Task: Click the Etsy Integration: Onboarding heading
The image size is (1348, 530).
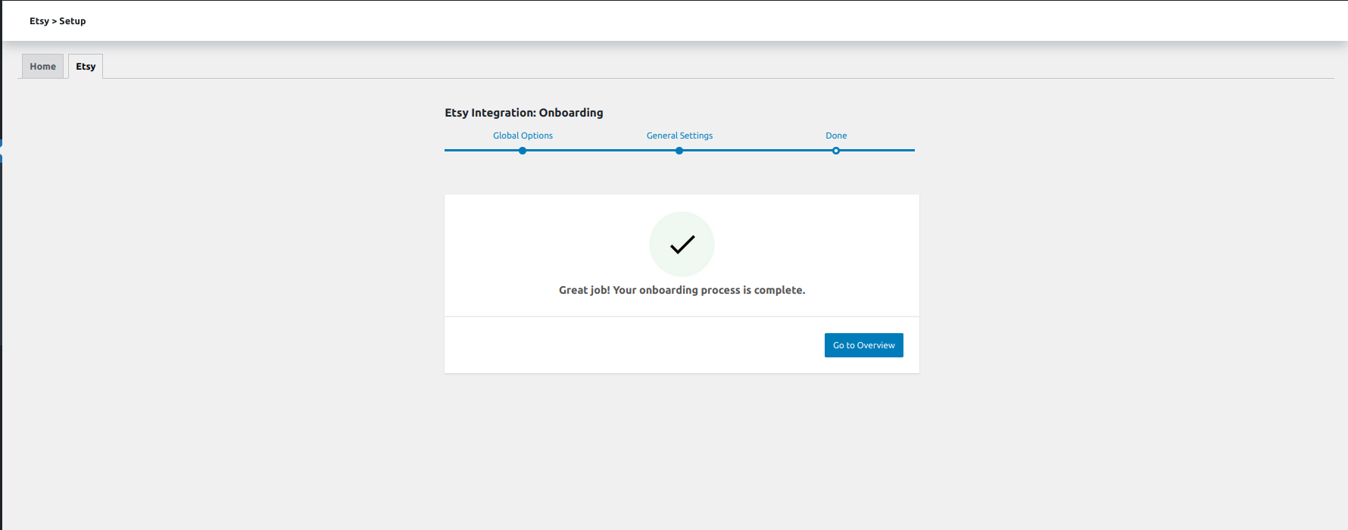Action: pyautogui.click(x=524, y=113)
